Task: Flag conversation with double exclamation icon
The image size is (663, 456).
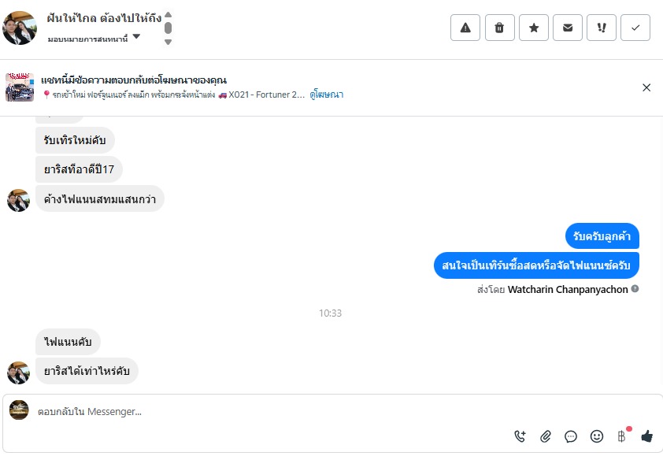Action: tap(602, 28)
